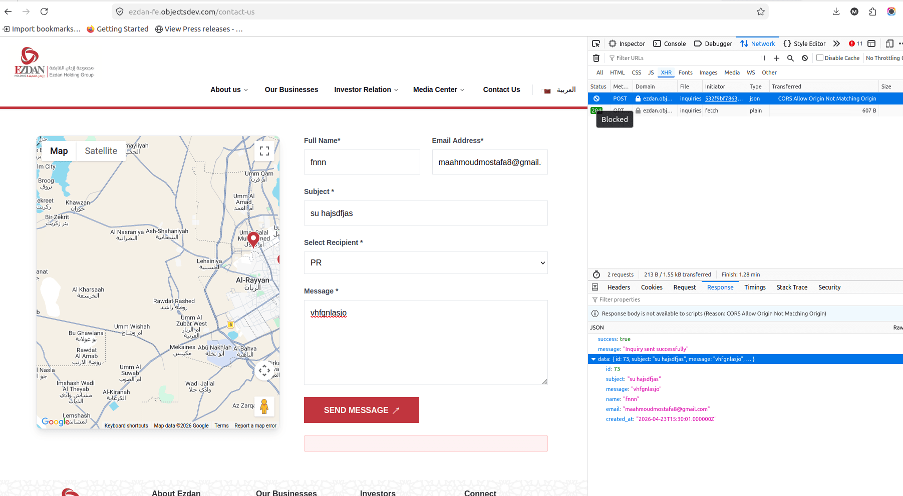Viewport: 903px width, 496px height.
Task: Click the Subject input field
Action: point(426,213)
